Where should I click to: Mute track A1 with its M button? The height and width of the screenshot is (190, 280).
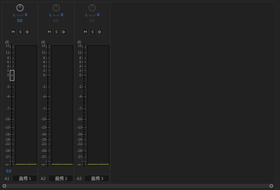point(13,32)
